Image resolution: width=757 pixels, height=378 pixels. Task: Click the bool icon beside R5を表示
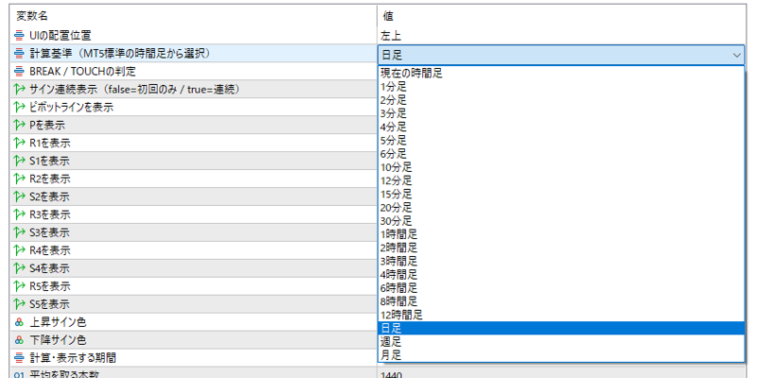19,286
